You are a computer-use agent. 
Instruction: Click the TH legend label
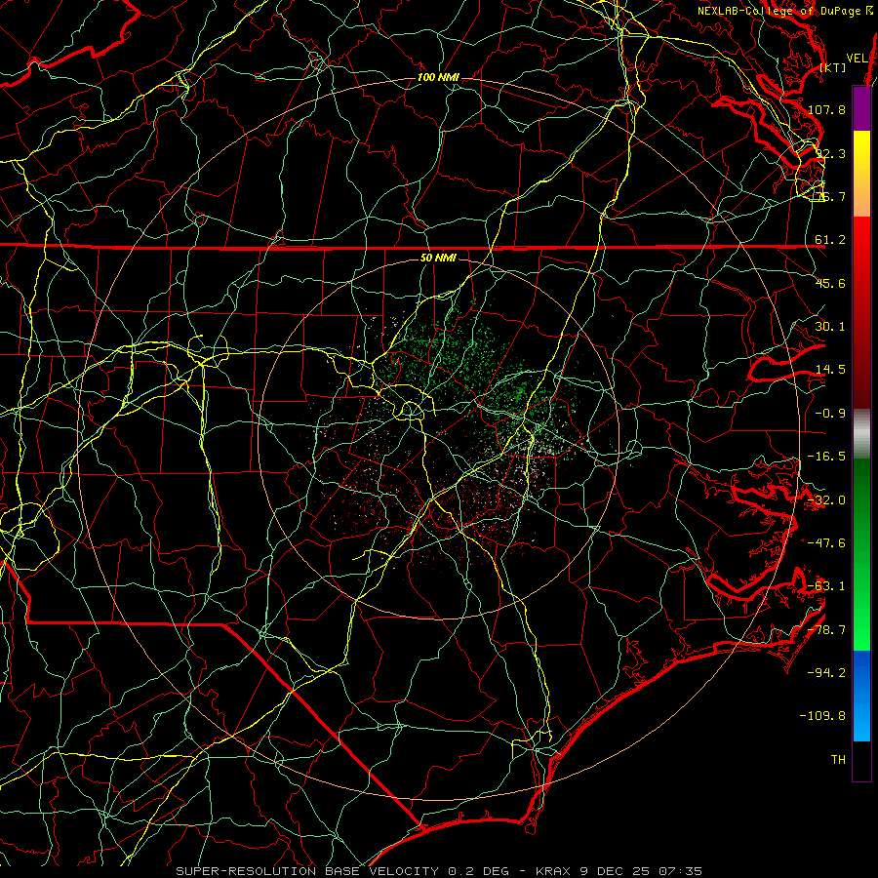[838, 760]
